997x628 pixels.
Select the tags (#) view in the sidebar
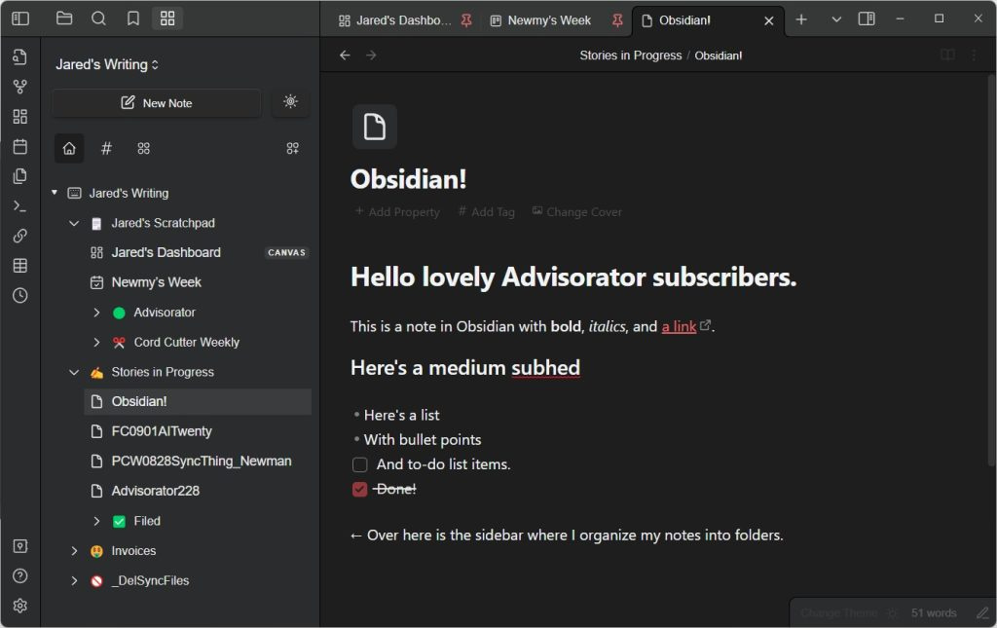pyautogui.click(x=106, y=148)
